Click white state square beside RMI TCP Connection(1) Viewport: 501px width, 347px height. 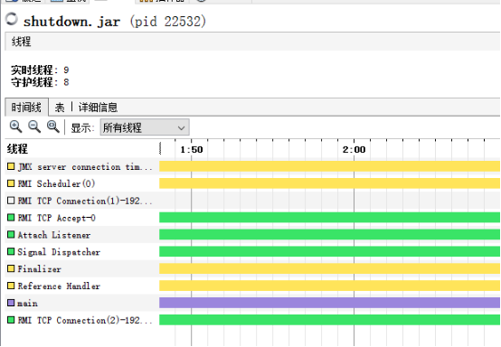[11, 201]
